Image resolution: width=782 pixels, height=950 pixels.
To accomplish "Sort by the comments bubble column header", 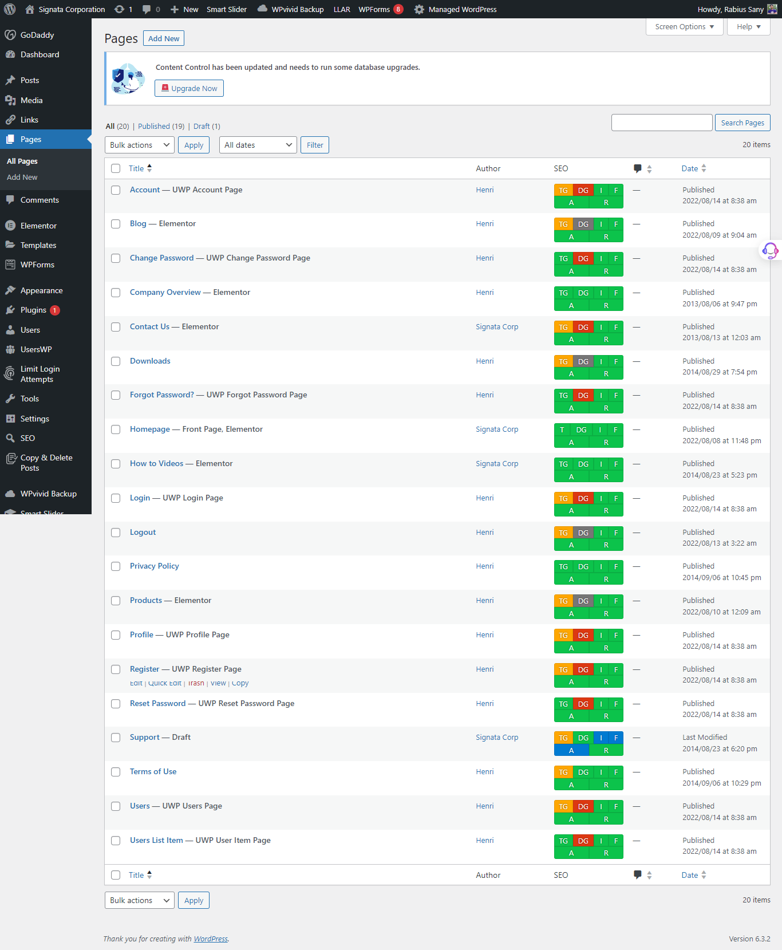I will (x=637, y=168).
